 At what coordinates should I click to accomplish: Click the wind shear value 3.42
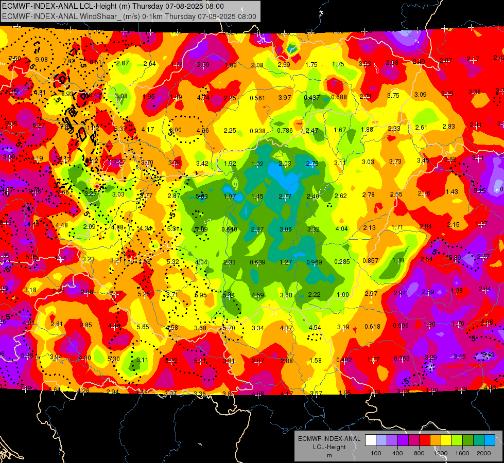202,164
